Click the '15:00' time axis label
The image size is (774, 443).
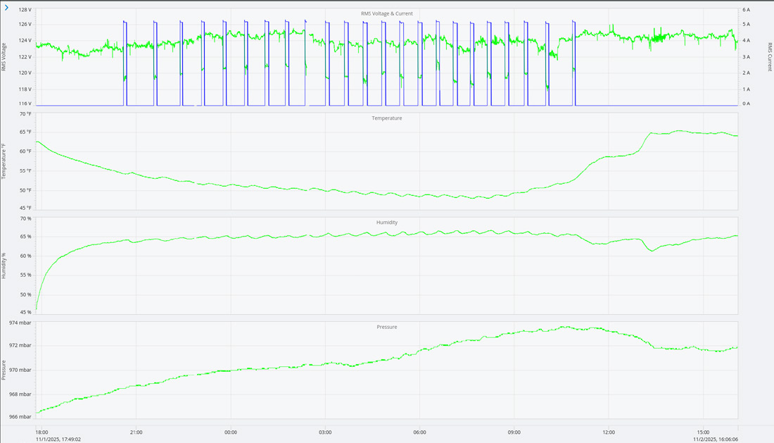(703, 432)
